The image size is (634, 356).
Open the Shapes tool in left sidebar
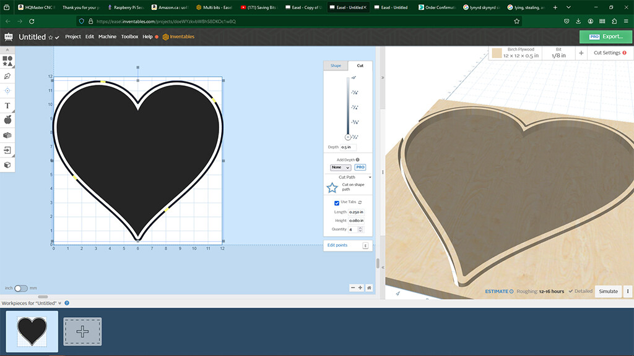(x=7, y=61)
